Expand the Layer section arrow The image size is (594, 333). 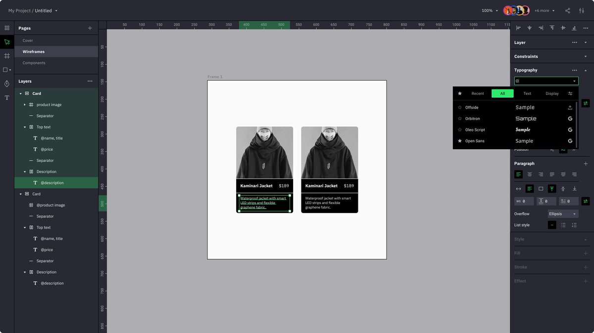tap(586, 42)
